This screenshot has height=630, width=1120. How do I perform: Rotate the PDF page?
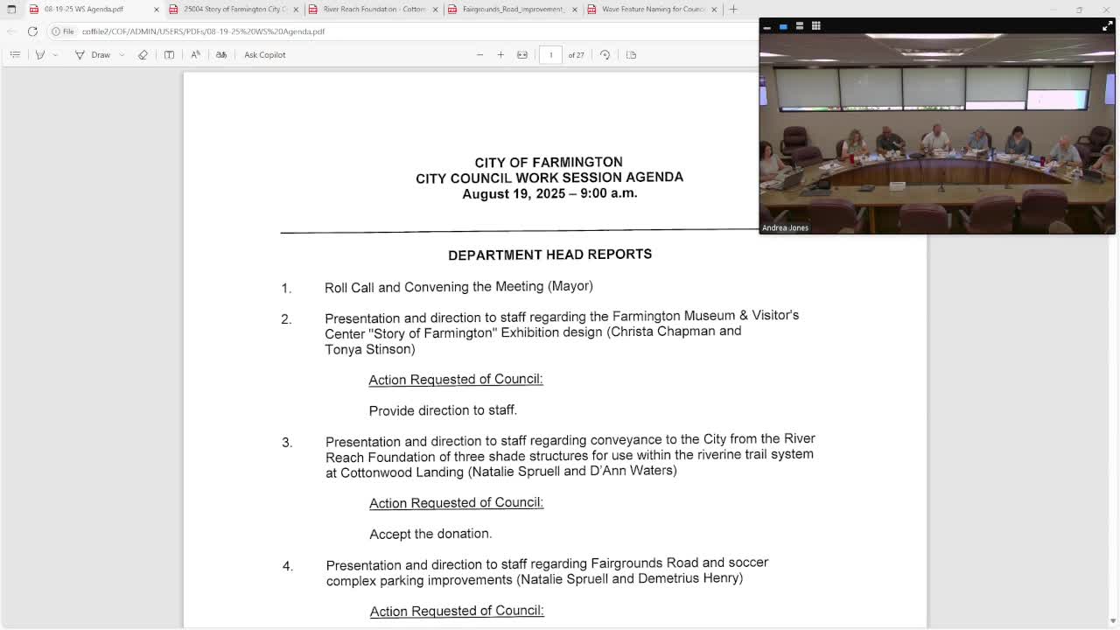605,54
